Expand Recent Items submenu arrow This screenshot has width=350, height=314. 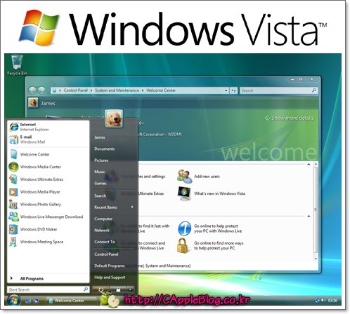[x=132, y=207]
